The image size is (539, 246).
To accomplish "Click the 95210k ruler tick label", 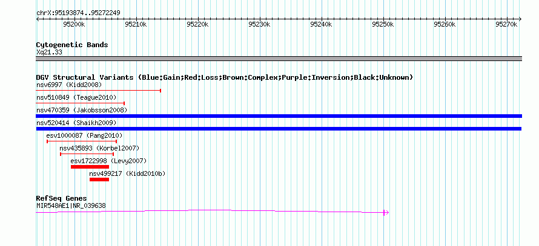I will (136, 24).
